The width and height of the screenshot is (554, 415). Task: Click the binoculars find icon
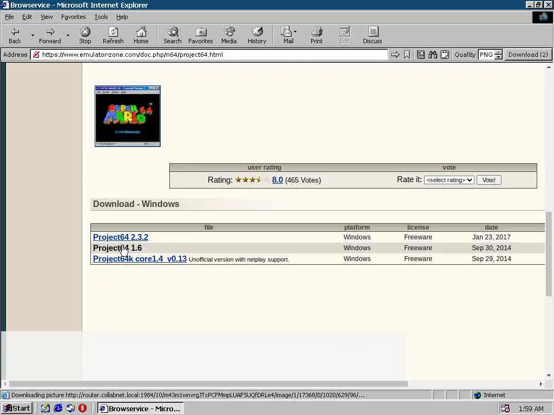click(x=433, y=55)
